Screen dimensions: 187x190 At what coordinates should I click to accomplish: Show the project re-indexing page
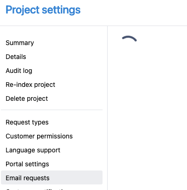[30, 85]
